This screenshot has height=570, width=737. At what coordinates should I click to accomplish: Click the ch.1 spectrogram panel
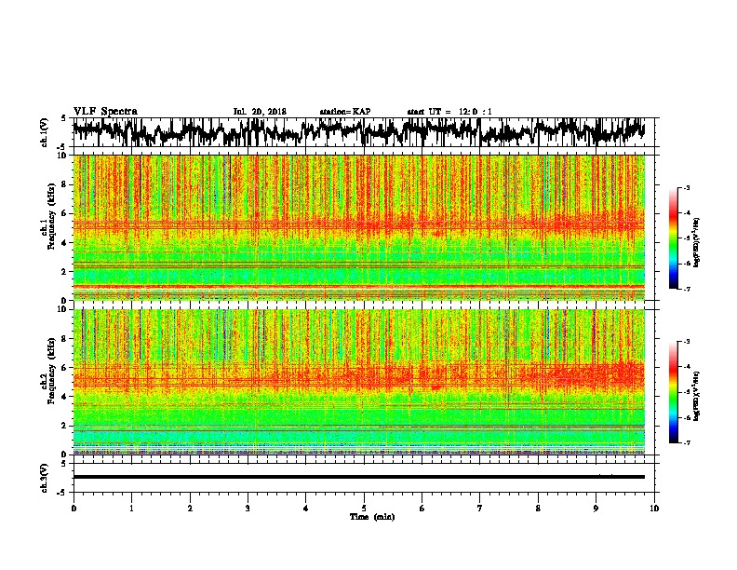[x=358, y=227]
